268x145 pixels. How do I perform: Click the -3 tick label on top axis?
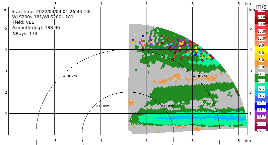pos(55,4)
